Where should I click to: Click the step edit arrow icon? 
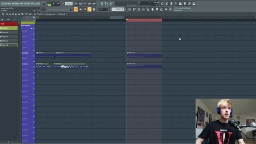[x=80, y=9]
